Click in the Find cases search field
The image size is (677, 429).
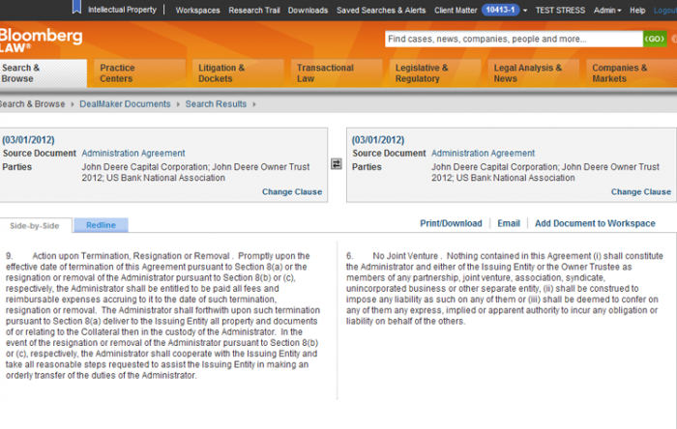pos(513,40)
